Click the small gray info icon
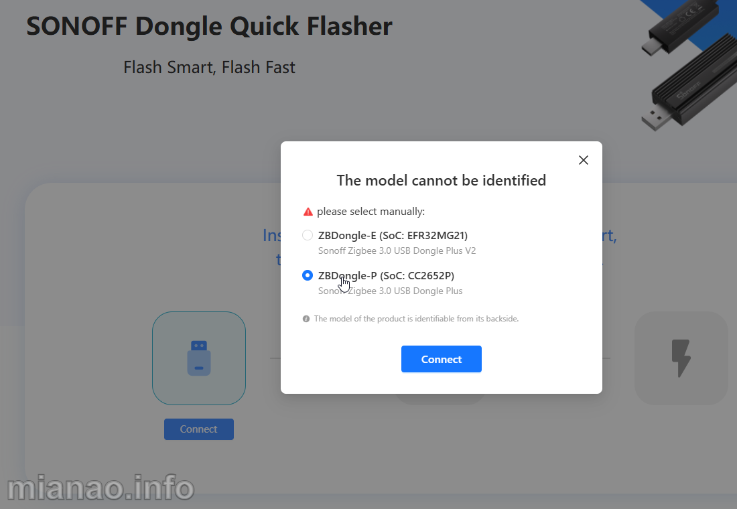Image resolution: width=737 pixels, height=509 pixels. click(x=306, y=319)
